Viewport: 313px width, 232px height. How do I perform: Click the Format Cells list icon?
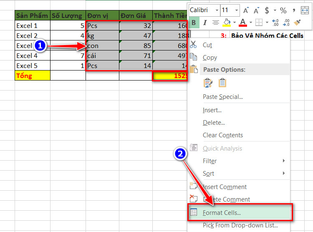194,212
